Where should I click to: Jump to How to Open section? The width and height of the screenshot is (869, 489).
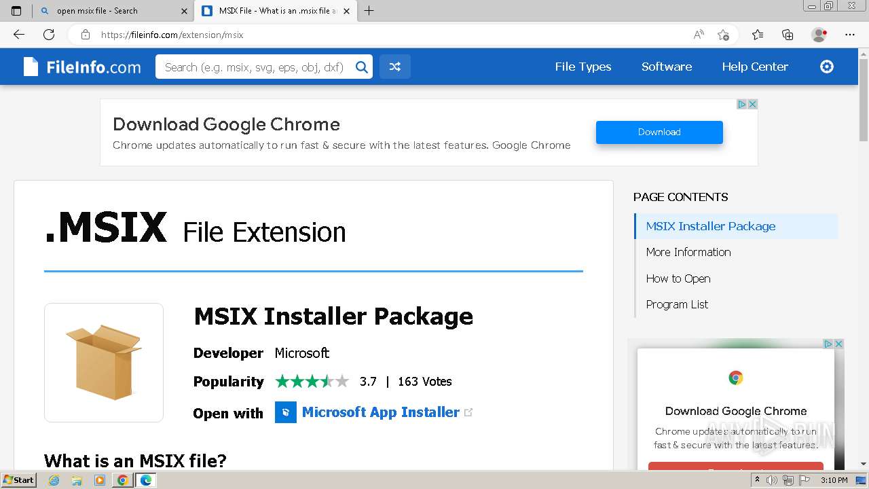678,278
